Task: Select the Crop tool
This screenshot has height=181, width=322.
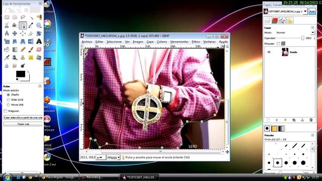Action: pyautogui.click(x=31, y=34)
